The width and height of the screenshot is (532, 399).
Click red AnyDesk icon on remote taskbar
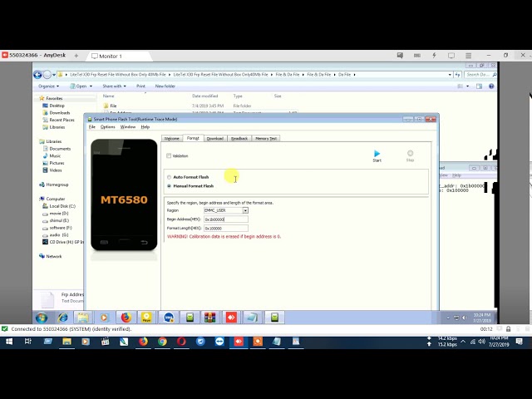tap(231, 318)
